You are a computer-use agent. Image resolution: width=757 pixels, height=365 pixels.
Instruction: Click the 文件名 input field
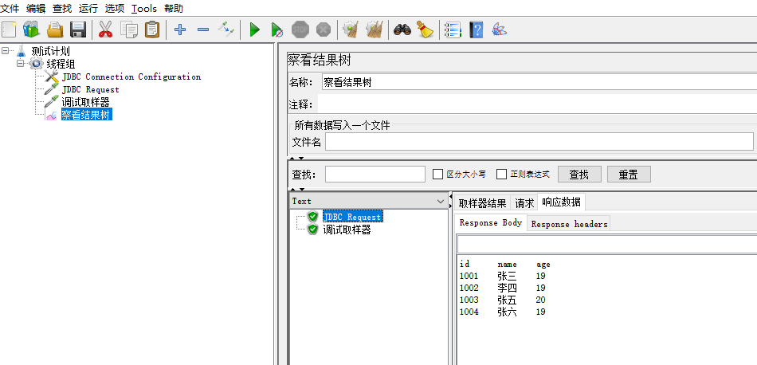539,142
